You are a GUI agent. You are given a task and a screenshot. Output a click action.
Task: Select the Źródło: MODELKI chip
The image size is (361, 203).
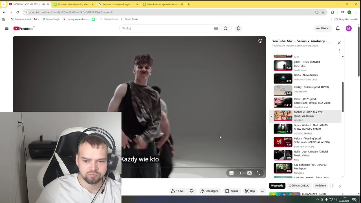coord(299,186)
